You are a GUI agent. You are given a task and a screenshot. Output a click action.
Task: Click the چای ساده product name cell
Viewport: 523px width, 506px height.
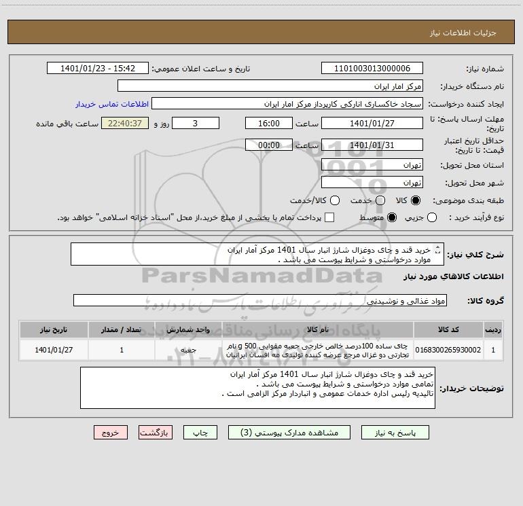point(318,350)
